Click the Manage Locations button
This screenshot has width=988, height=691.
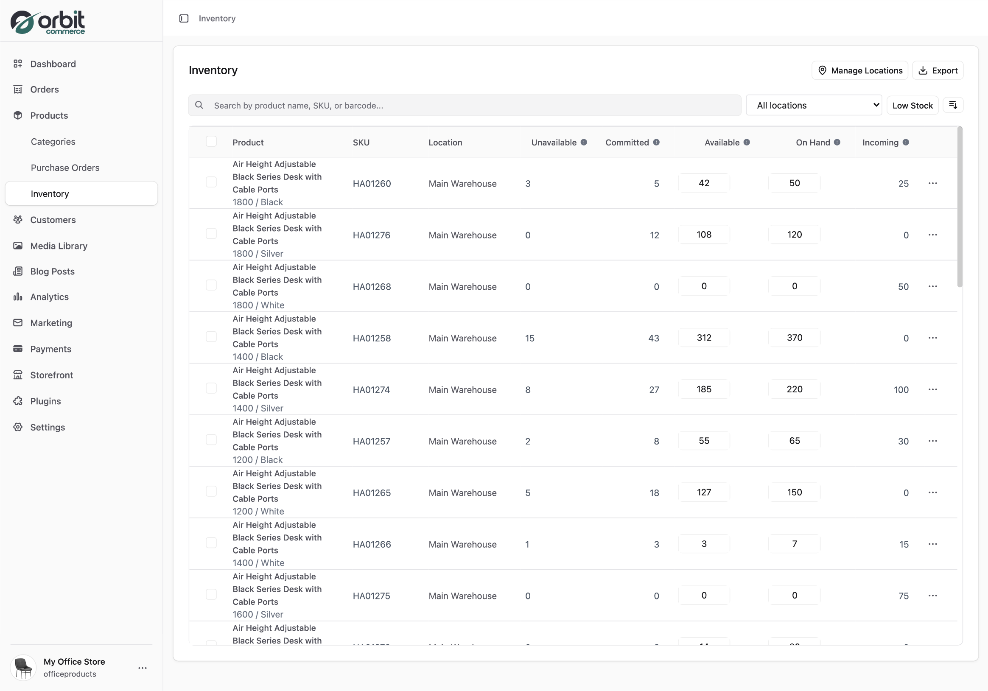[859, 70]
